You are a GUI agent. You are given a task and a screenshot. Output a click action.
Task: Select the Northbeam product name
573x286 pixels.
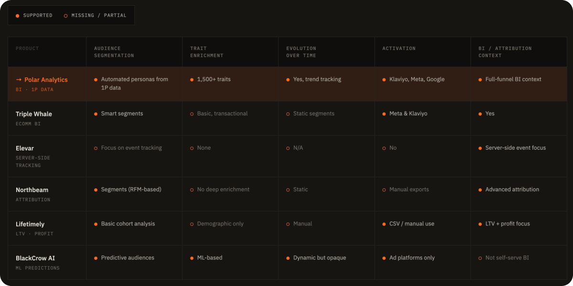32,190
